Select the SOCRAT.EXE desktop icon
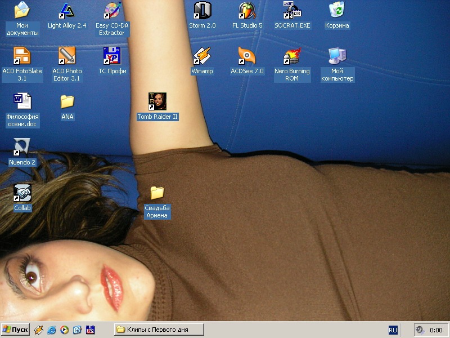The height and width of the screenshot is (338, 450). coord(292,11)
